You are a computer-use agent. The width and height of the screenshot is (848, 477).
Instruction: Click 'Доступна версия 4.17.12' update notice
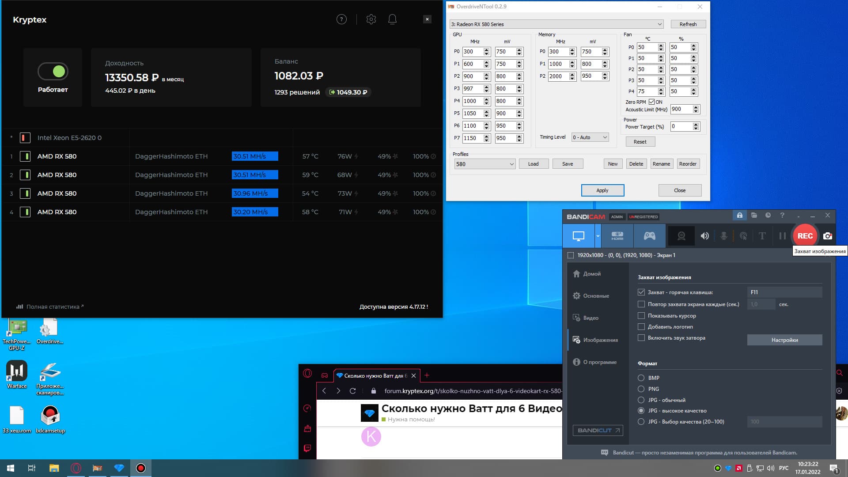(x=394, y=307)
